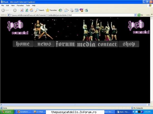This screenshot has height=114, width=153.
Task: Open the forum navigation button on page
Action: [65, 44]
